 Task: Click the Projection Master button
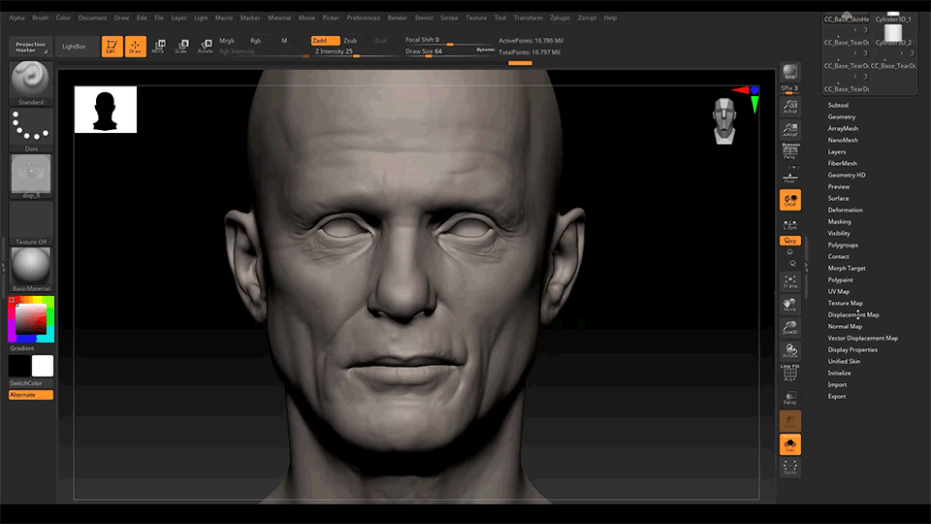[x=31, y=46]
